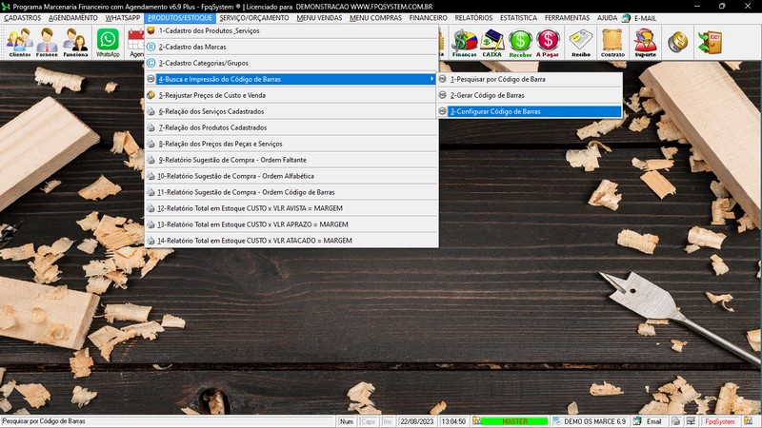
Task: Open the Recibo receipt icon
Action: point(581,43)
